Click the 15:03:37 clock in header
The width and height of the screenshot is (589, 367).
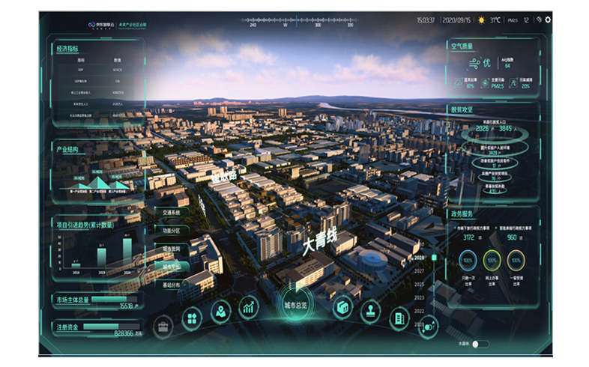click(426, 20)
